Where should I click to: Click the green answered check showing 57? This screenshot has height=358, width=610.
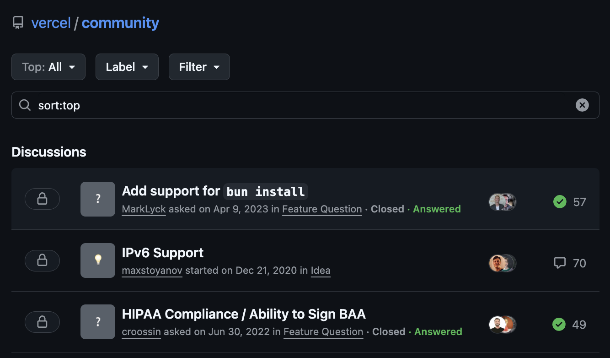pyautogui.click(x=560, y=202)
